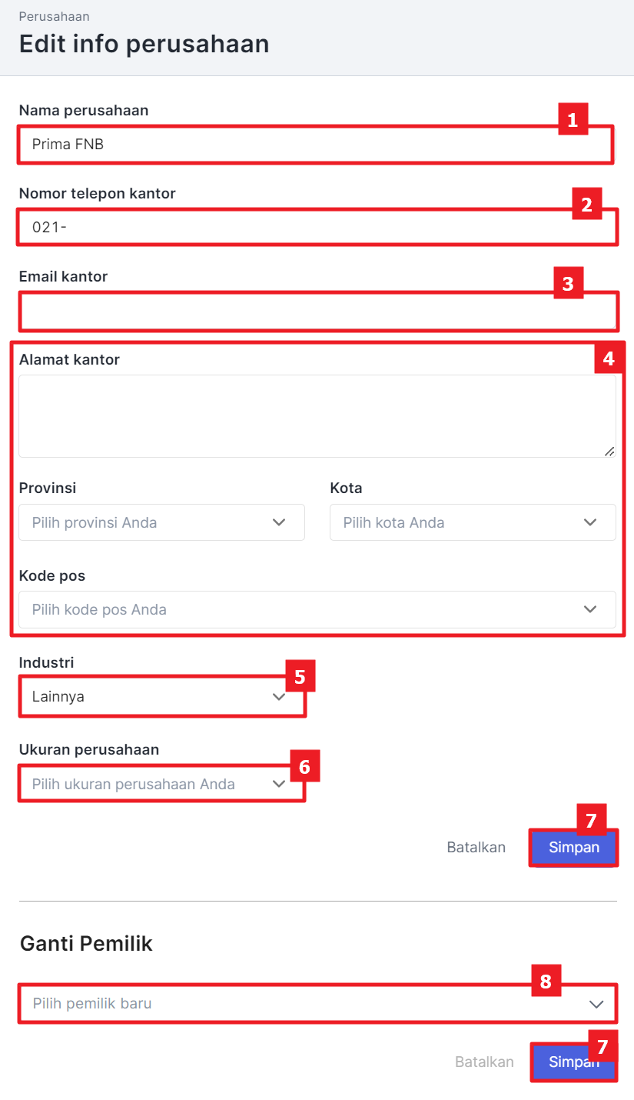Click the chevron arrow in Kota dropdown
Viewport: 634px width, 1100px height.
pos(590,523)
